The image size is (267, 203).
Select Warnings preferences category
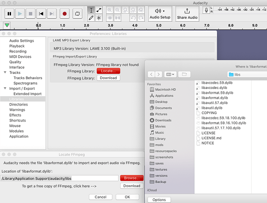click(x=17, y=110)
